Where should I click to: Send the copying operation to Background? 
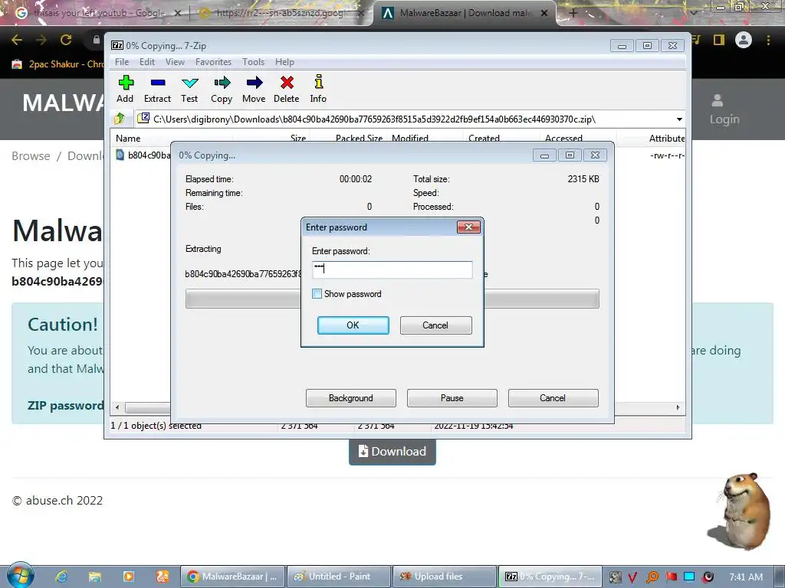point(351,398)
